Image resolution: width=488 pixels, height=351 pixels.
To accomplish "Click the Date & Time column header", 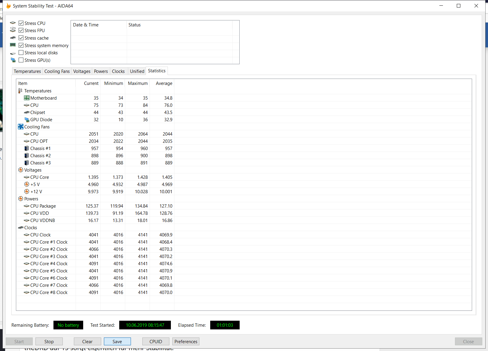I will tap(99, 25).
